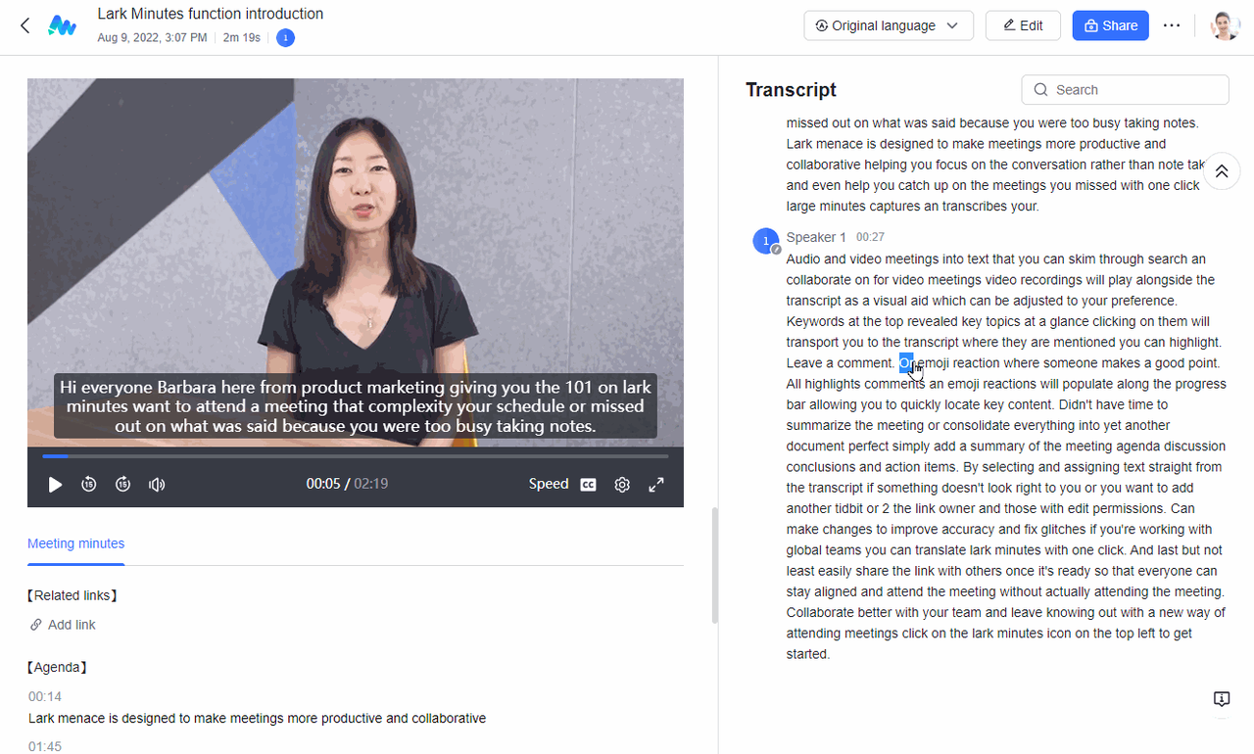Click Add link under Related links
The height and width of the screenshot is (754, 1254).
tap(63, 625)
